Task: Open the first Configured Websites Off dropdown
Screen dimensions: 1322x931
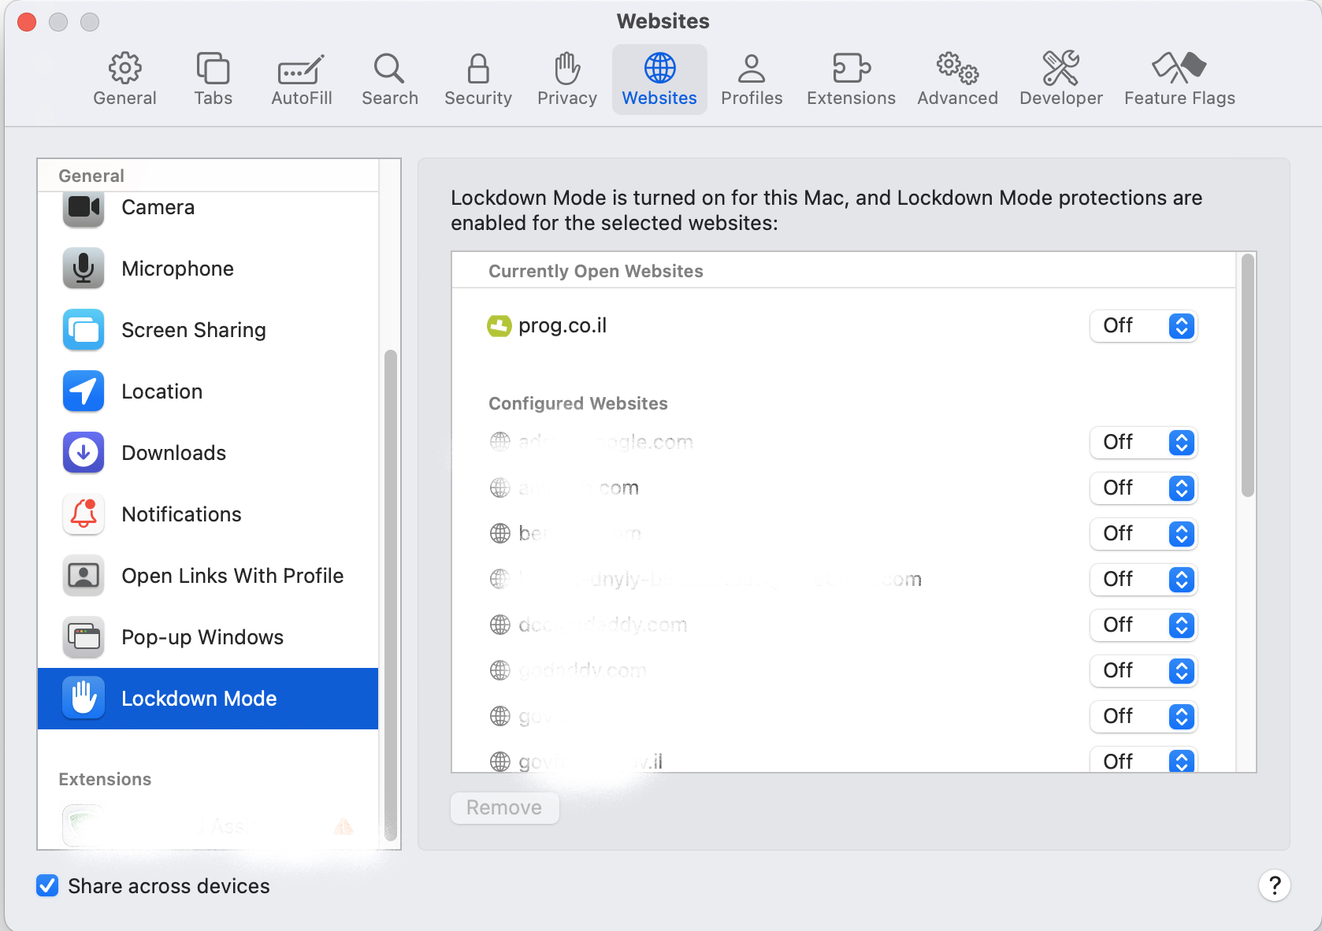Action: coord(1144,443)
